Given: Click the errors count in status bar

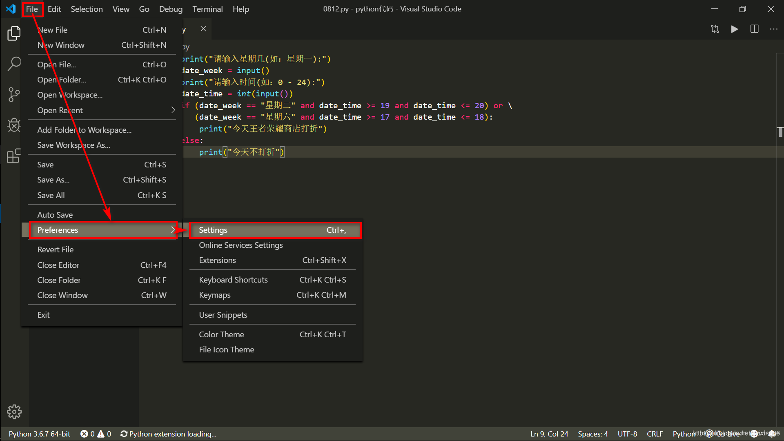Looking at the screenshot, I should point(87,434).
